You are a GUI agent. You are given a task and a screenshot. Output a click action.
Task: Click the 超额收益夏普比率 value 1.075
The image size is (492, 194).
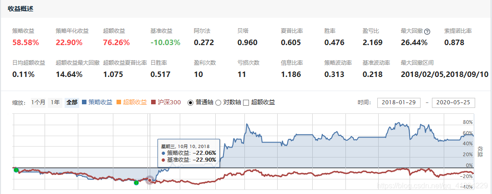click(113, 75)
